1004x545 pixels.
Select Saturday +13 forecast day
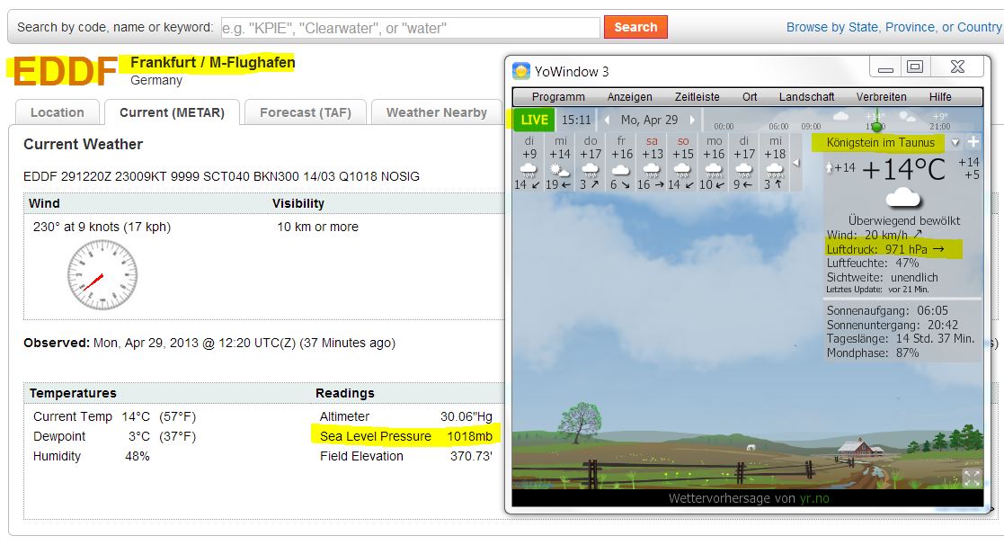click(652, 163)
